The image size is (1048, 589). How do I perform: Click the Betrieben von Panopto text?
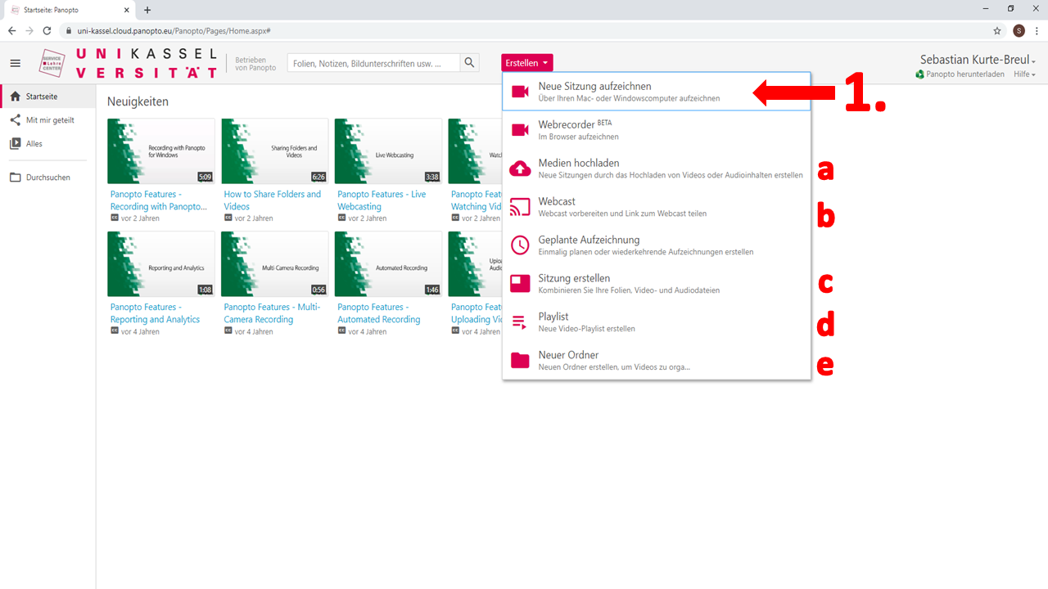(x=255, y=63)
